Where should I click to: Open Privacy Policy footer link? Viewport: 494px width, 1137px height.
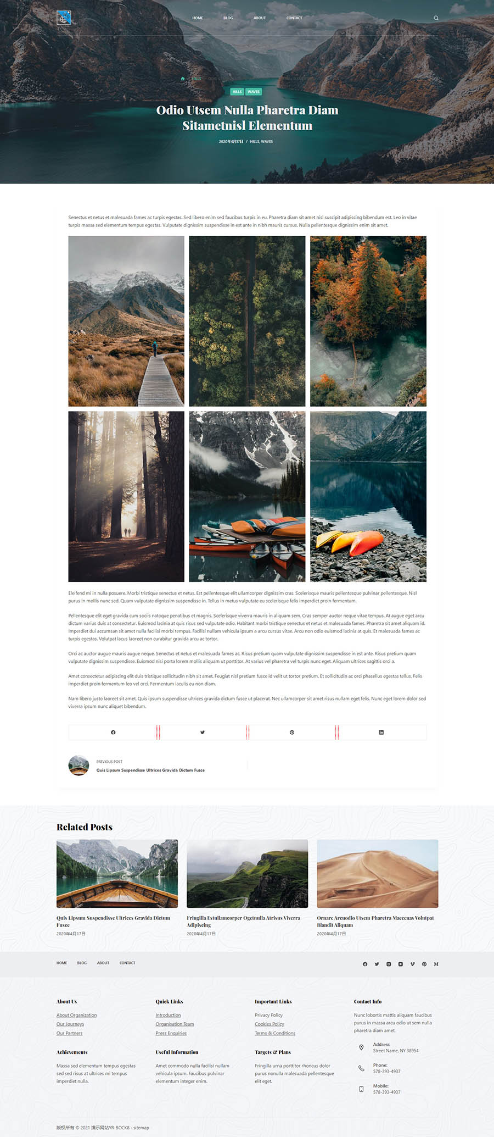pos(268,1015)
